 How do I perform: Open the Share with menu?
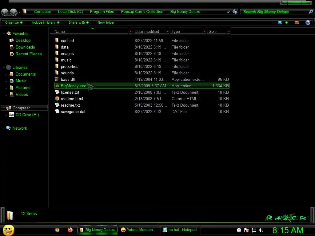(78, 22)
